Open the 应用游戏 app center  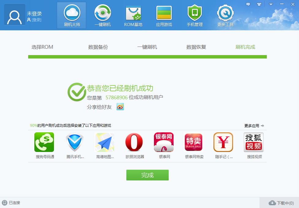pyautogui.click(x=163, y=15)
